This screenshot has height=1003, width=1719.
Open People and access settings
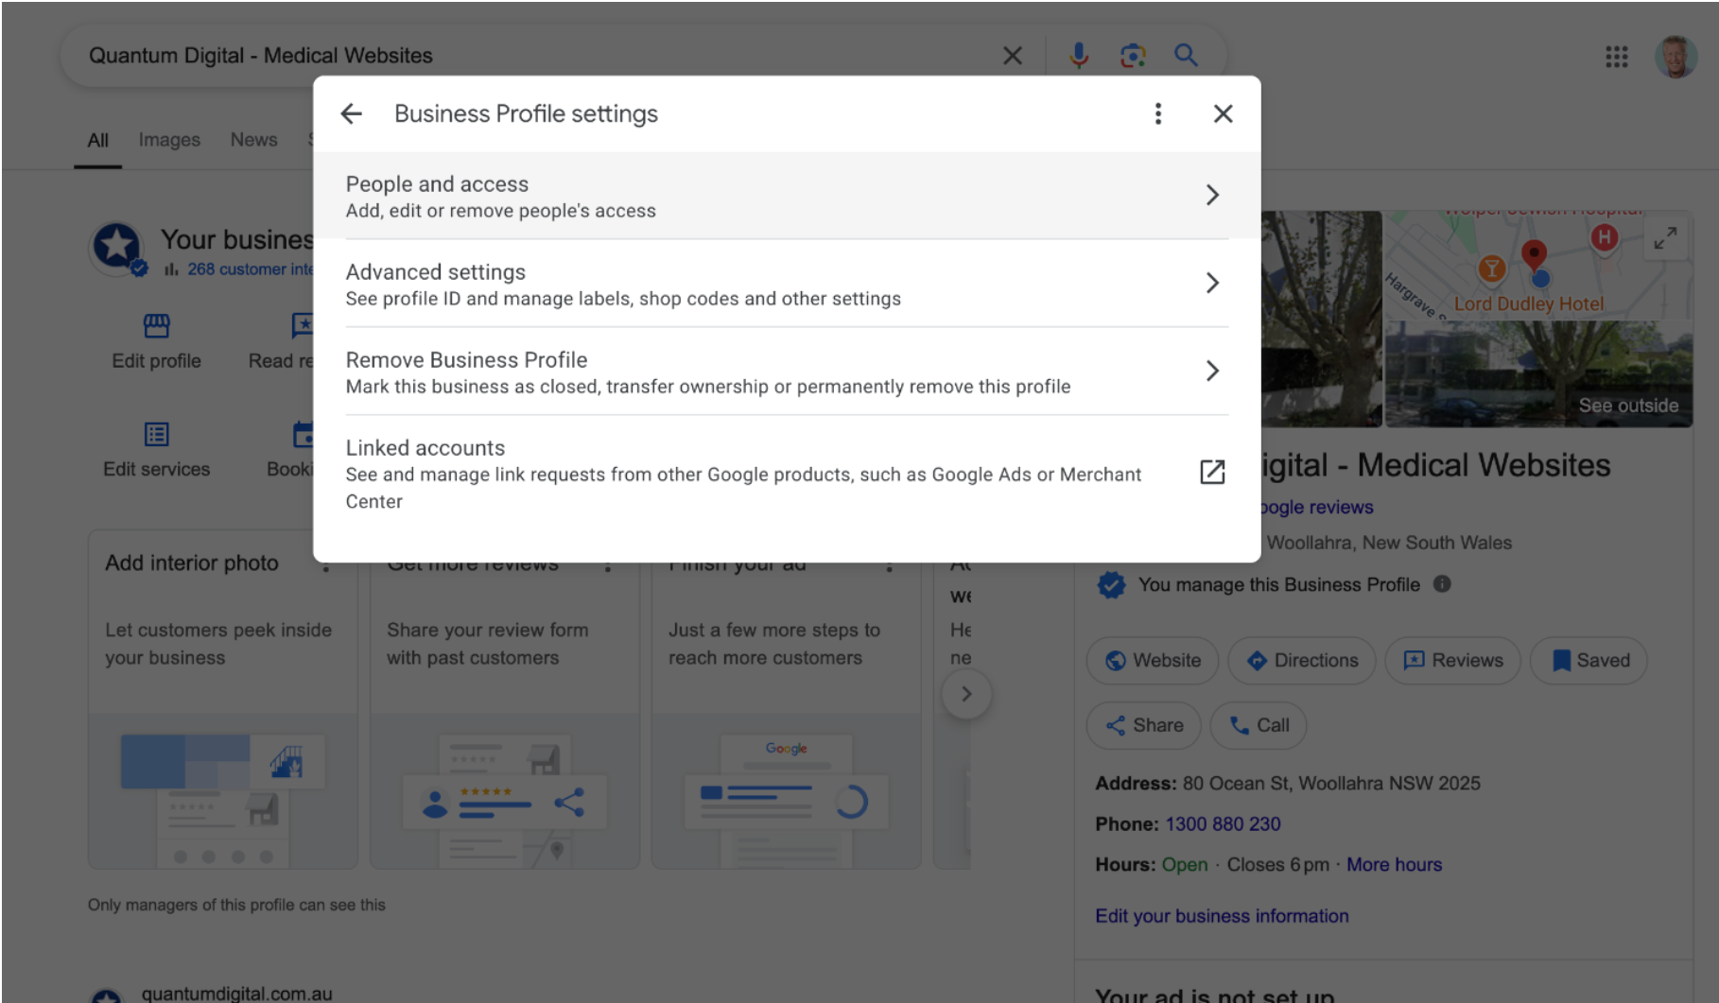point(787,196)
